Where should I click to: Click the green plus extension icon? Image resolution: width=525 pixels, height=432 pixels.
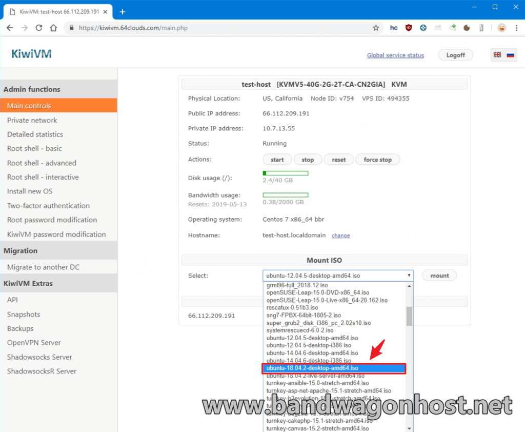click(x=453, y=28)
